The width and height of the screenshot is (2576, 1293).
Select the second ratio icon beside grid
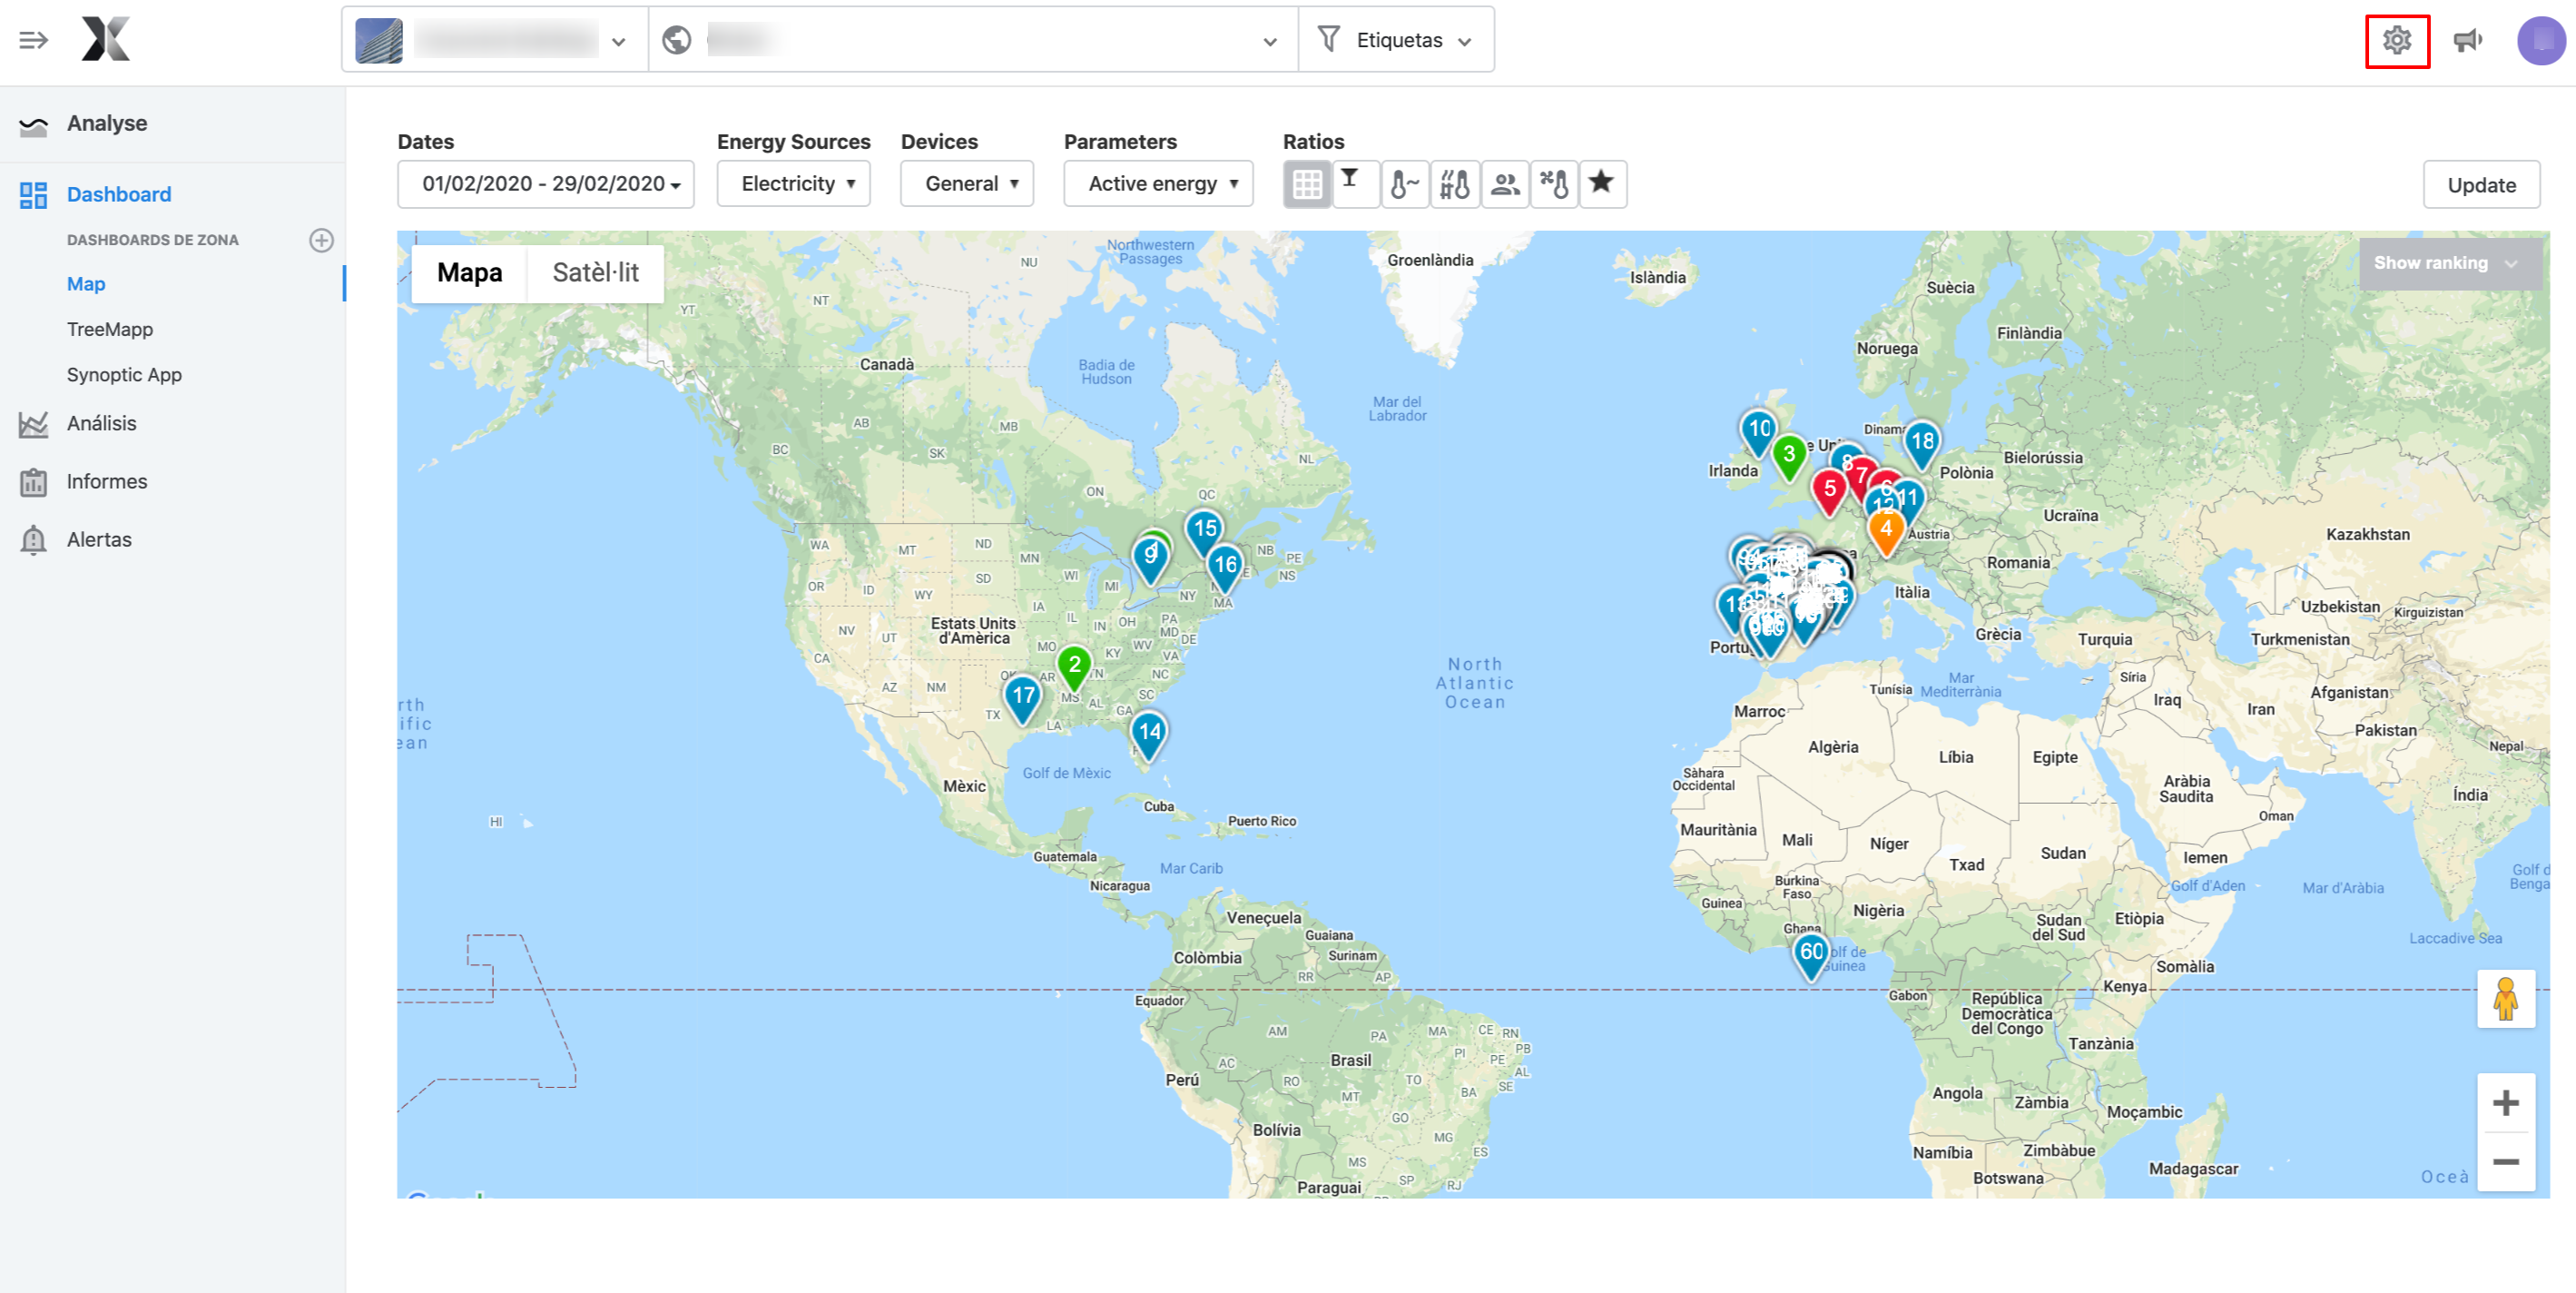click(1355, 184)
